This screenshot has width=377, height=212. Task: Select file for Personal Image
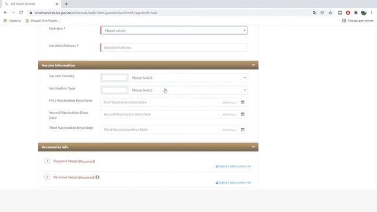[x=233, y=183]
